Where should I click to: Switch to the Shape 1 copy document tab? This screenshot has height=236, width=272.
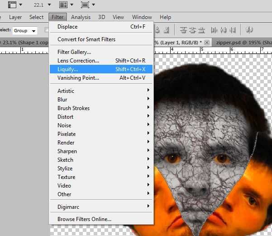point(24,43)
